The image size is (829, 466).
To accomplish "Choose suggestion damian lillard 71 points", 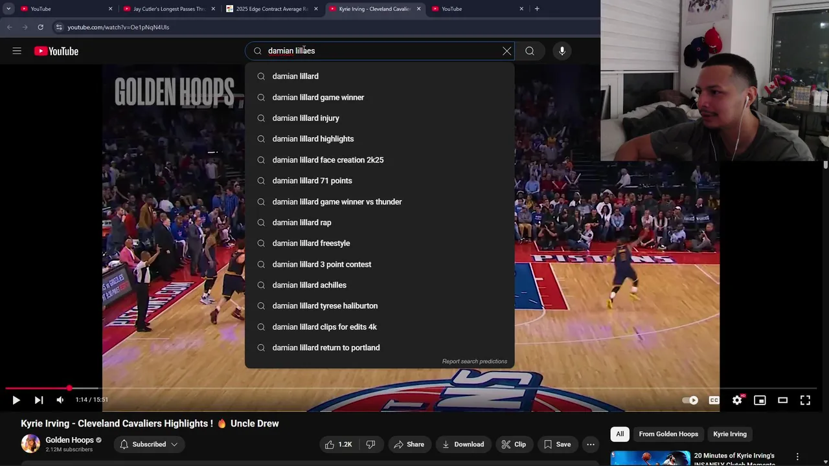I will [x=380, y=181].
